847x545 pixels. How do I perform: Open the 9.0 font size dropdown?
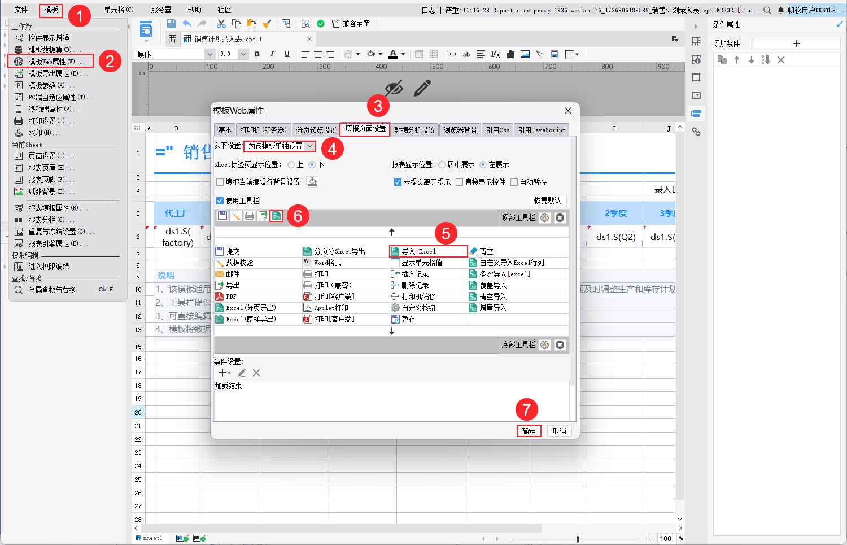point(243,54)
